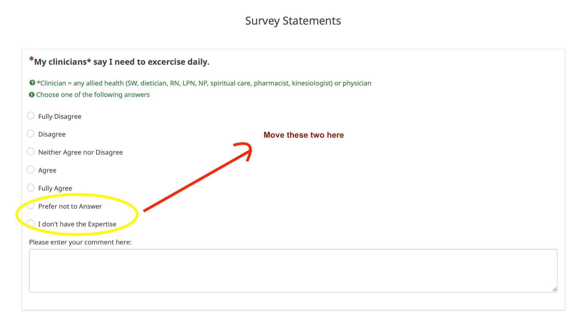574x314 pixels.
Task: Pick the Fully Agree option
Action: [x=31, y=188]
